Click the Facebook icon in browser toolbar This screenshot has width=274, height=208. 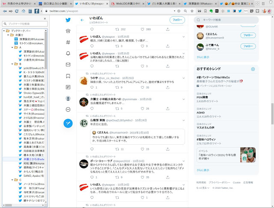pos(37,11)
